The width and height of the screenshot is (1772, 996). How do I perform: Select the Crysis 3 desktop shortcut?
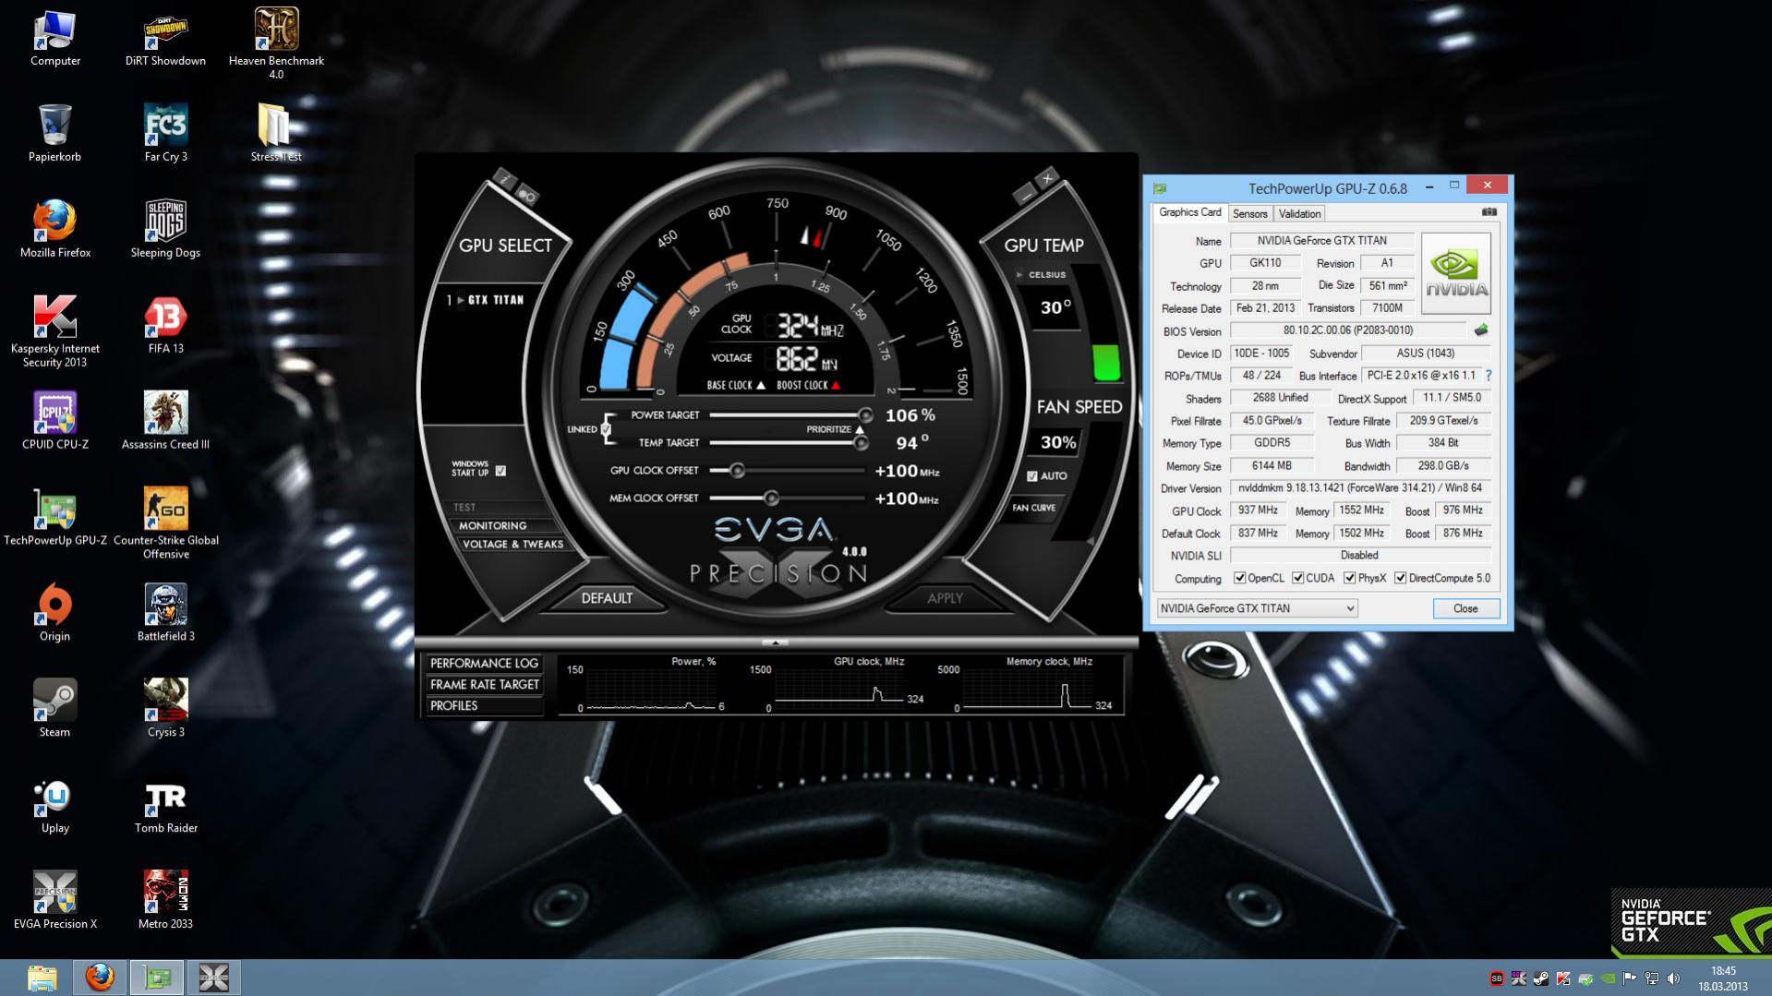click(166, 708)
